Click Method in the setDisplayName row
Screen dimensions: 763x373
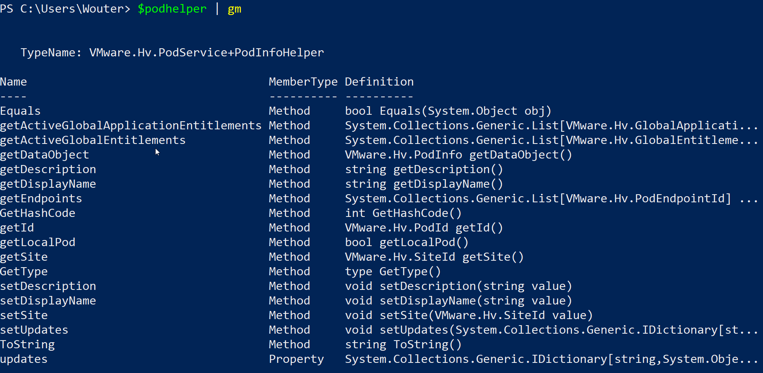289,301
